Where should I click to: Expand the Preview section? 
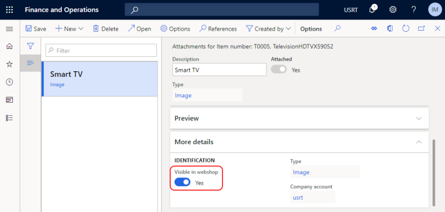pyautogui.click(x=299, y=119)
